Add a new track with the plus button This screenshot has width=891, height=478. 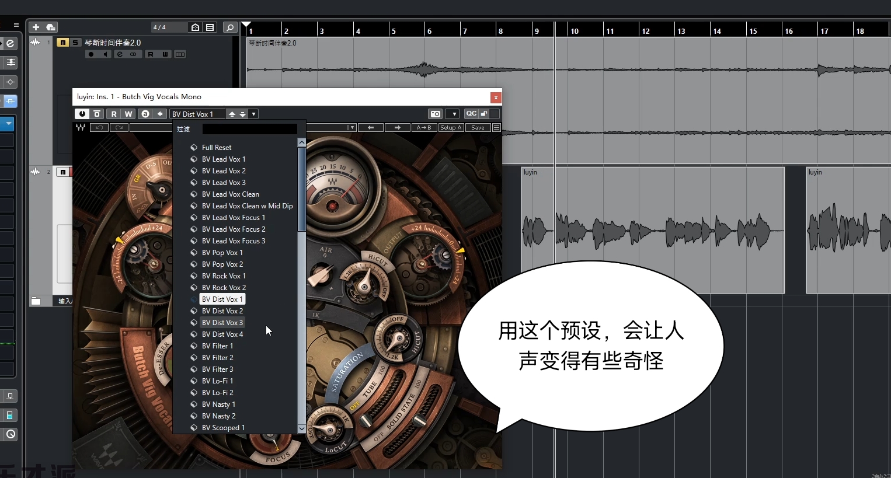click(36, 27)
